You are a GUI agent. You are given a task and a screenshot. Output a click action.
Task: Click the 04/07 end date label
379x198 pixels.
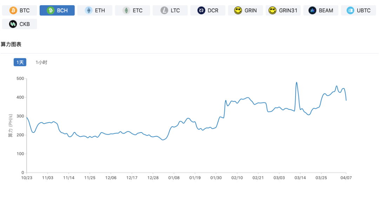346,178
